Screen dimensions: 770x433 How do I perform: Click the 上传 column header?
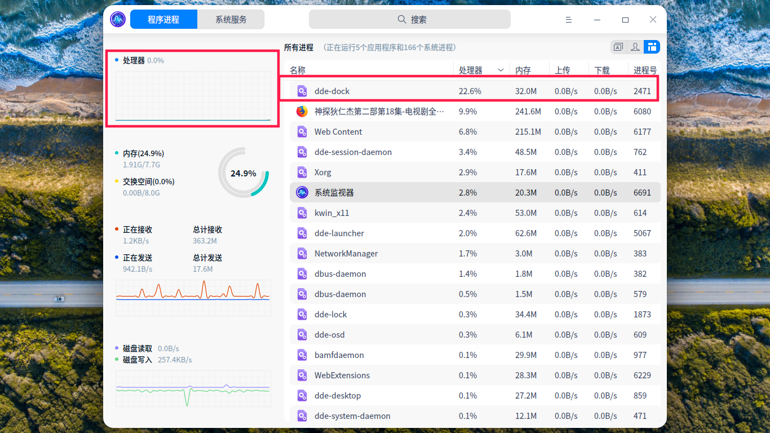(562, 69)
